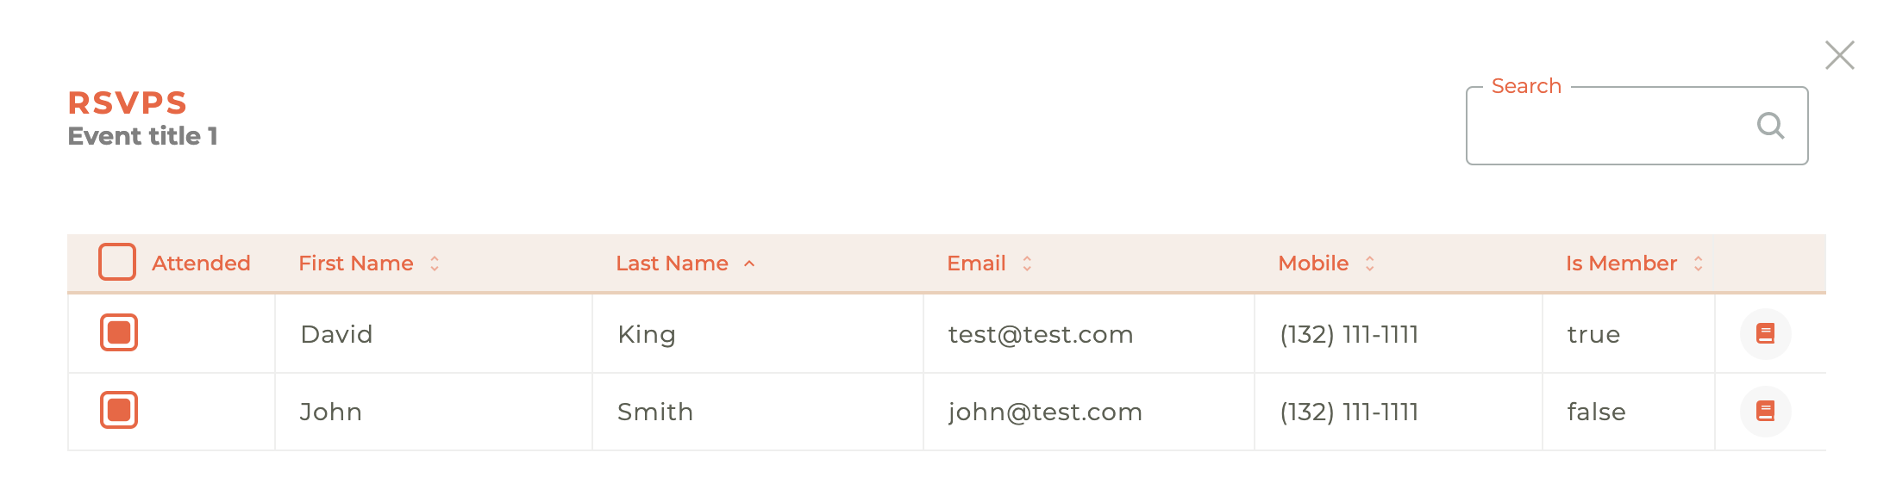Uncheck Attended for David King
This screenshot has width=1890, height=496.
pyautogui.click(x=119, y=332)
